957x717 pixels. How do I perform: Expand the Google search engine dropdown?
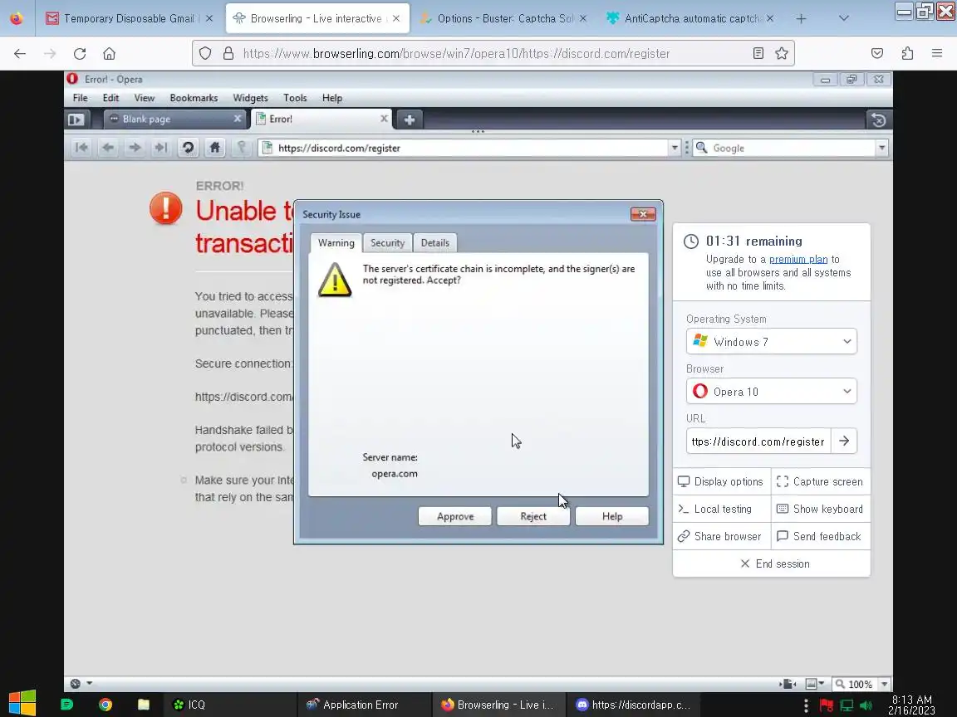click(882, 149)
